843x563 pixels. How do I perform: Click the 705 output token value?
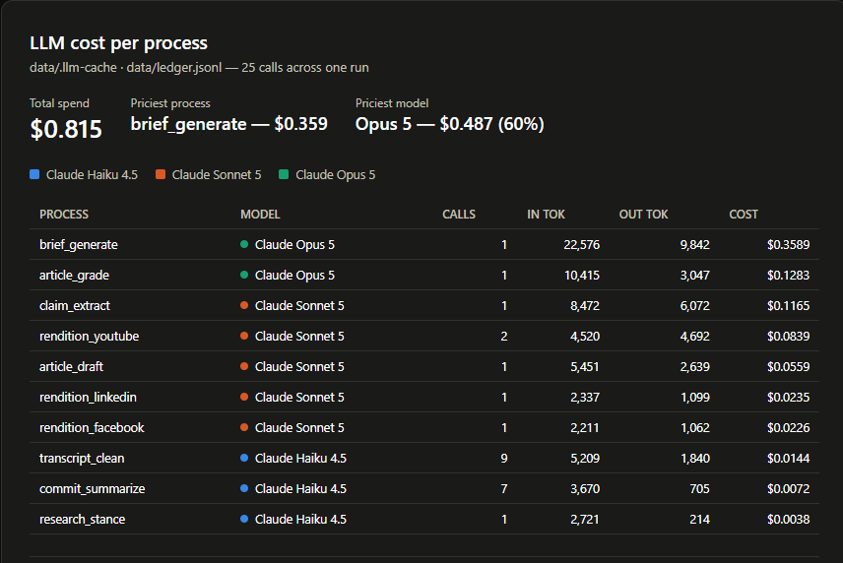[x=699, y=489]
